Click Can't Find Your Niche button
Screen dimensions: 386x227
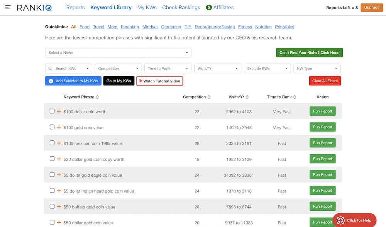(310, 53)
